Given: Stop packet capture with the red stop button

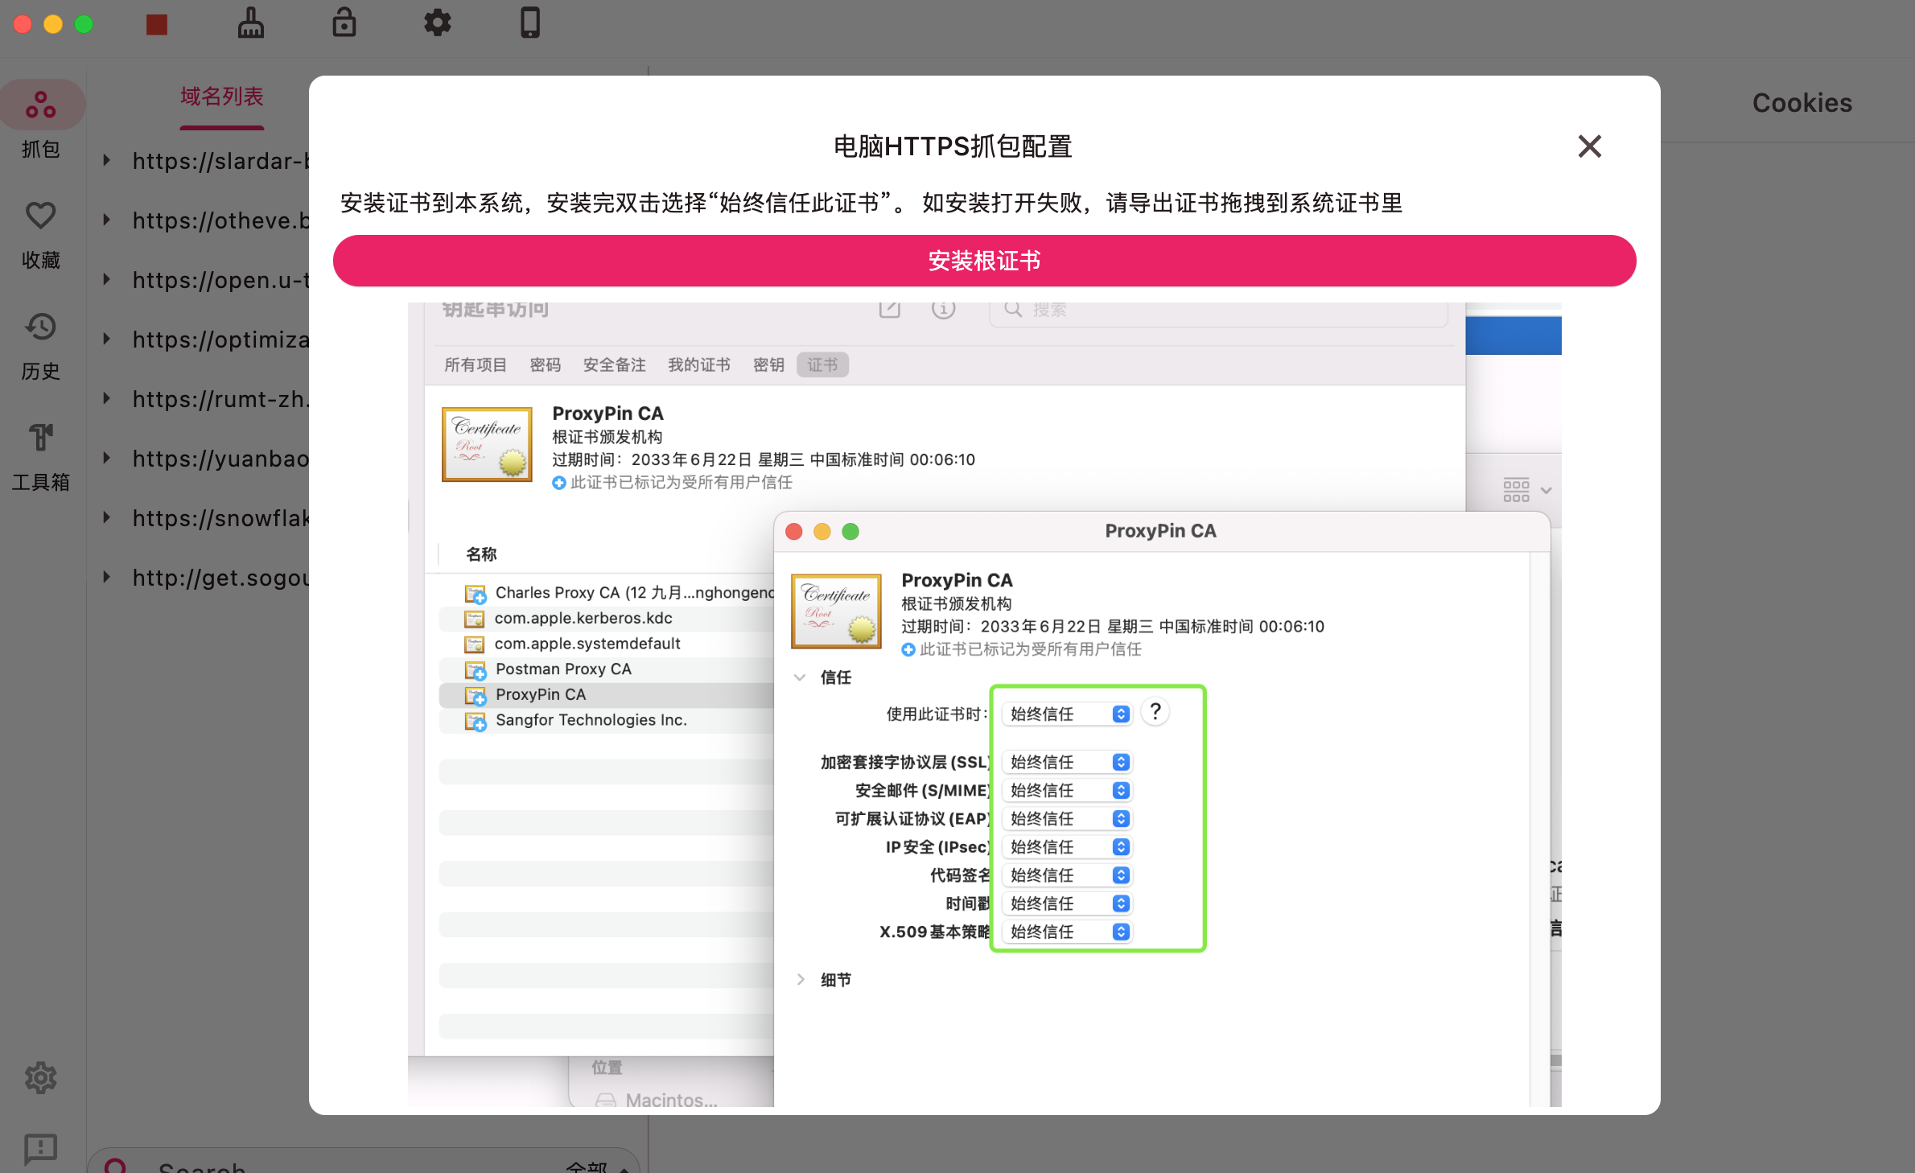Looking at the screenshot, I should [x=156, y=25].
